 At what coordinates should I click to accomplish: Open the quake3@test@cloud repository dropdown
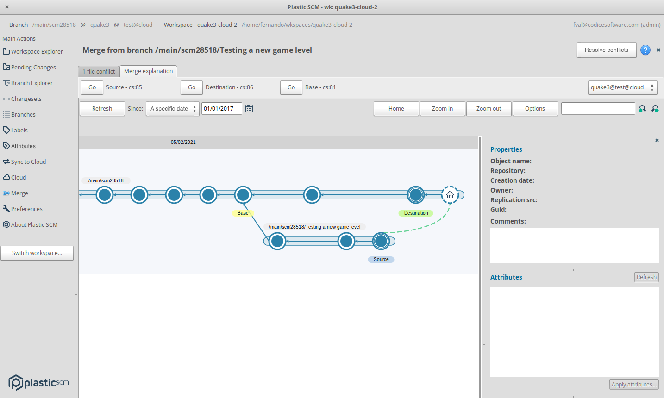[623, 87]
